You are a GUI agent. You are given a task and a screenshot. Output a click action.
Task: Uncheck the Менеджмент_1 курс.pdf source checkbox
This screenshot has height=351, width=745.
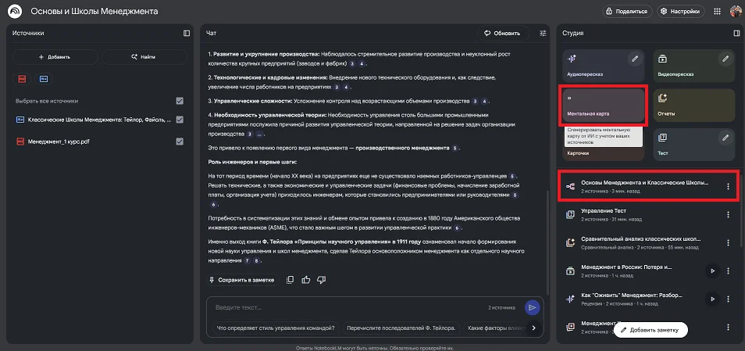tap(180, 141)
